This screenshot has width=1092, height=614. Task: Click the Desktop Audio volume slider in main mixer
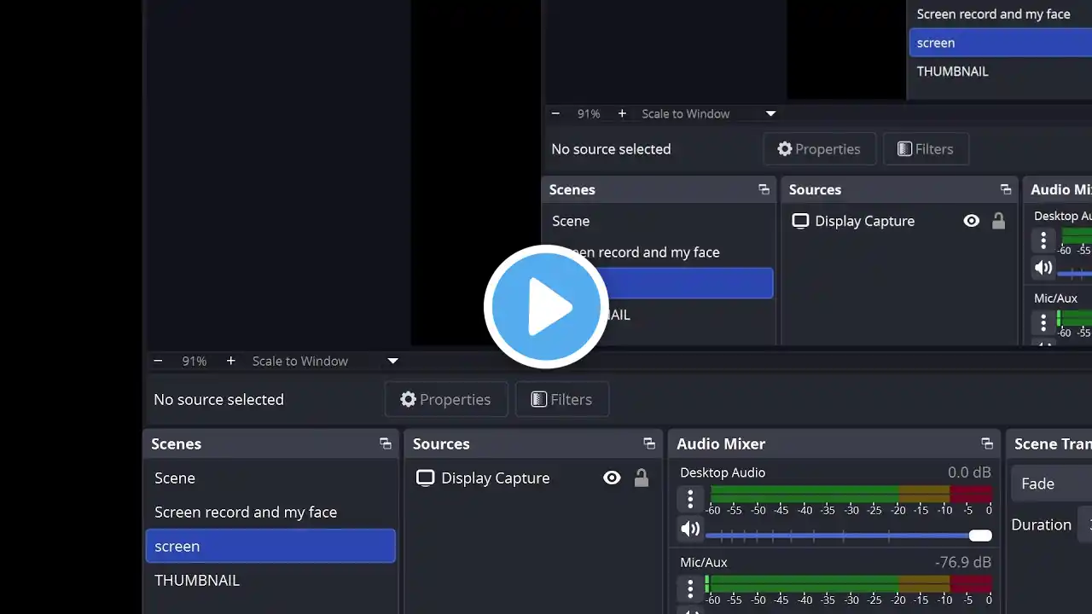click(849, 536)
